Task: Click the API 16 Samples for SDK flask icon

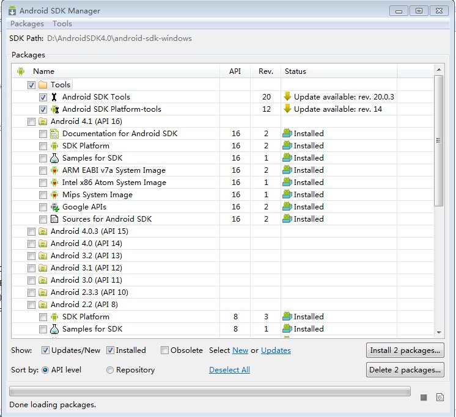Action: tap(54, 158)
